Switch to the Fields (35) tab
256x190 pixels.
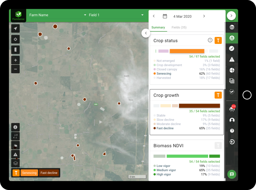click(x=179, y=28)
